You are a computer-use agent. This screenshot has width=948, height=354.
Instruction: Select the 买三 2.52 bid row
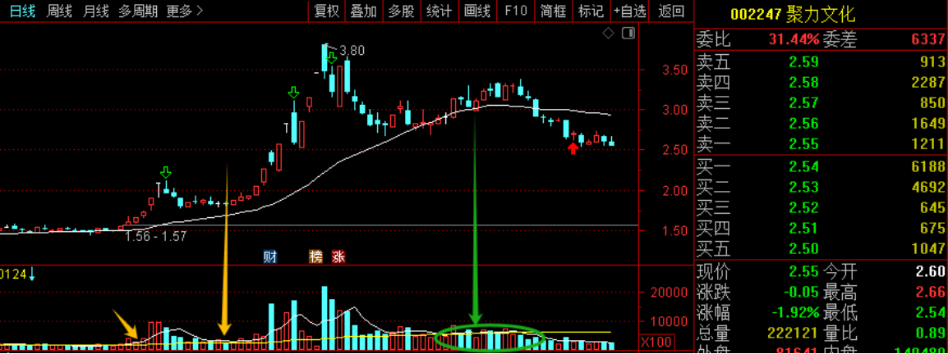click(x=821, y=206)
